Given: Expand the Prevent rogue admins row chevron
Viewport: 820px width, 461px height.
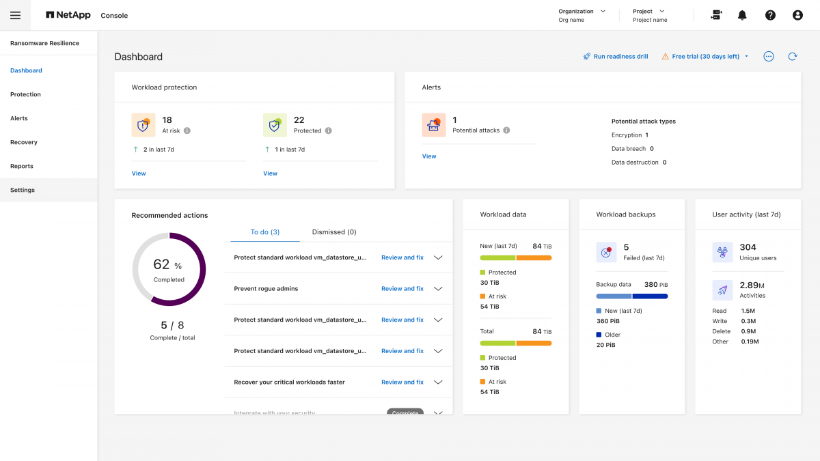Looking at the screenshot, I should [437, 288].
